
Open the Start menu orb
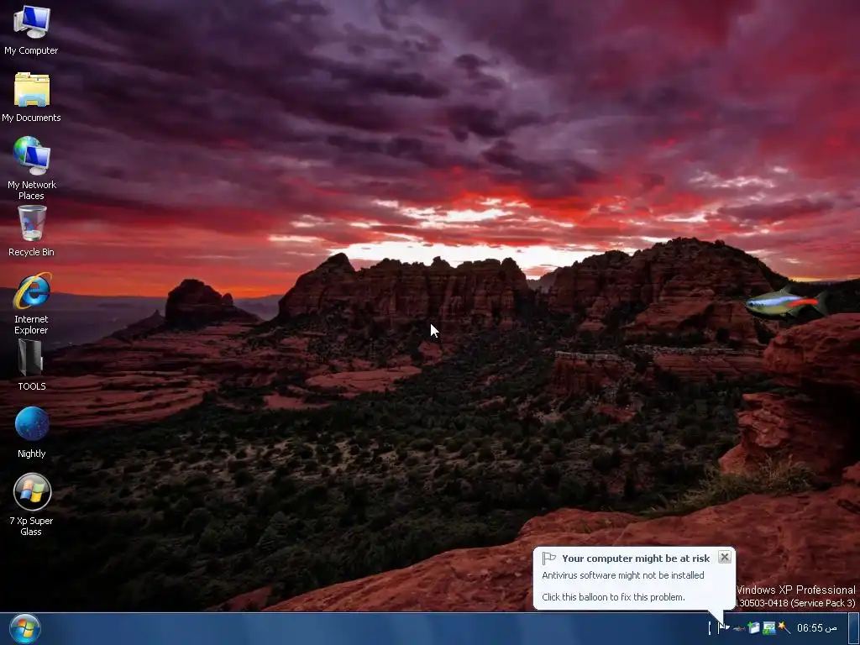24,629
